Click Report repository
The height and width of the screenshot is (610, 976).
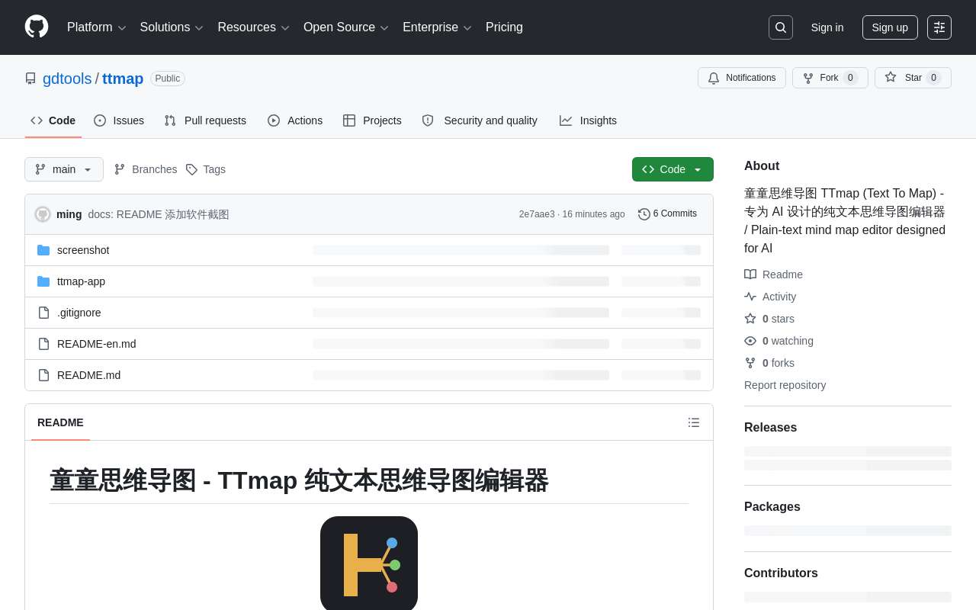[785, 385]
